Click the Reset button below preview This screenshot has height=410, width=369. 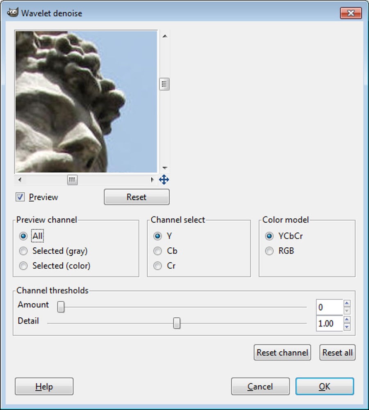click(137, 197)
